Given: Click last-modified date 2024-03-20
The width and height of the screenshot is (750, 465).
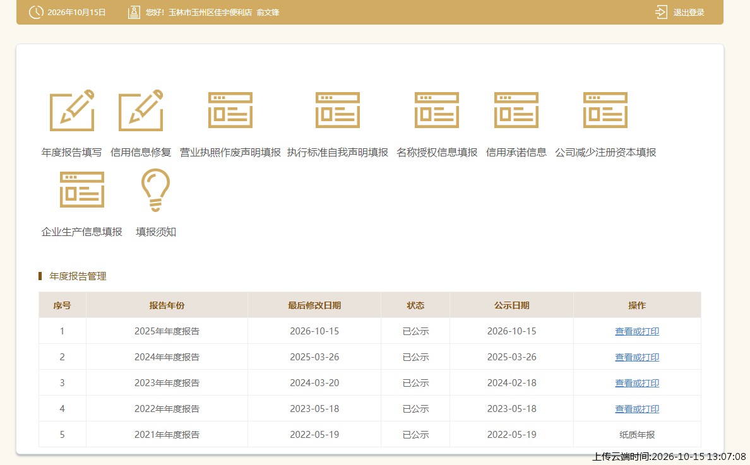Looking at the screenshot, I should (x=314, y=383).
